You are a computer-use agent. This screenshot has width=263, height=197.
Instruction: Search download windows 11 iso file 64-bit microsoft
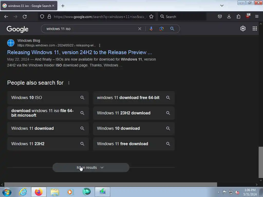pos(48,113)
